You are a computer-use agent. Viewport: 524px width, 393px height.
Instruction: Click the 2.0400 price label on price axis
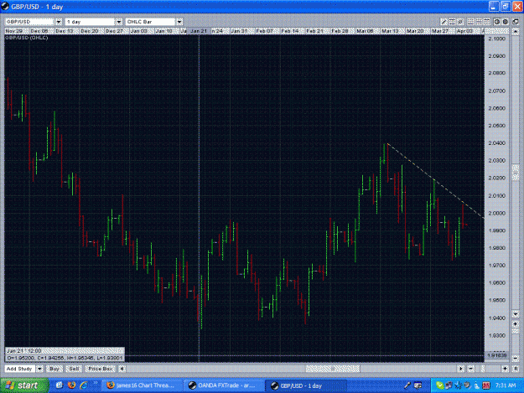point(497,143)
